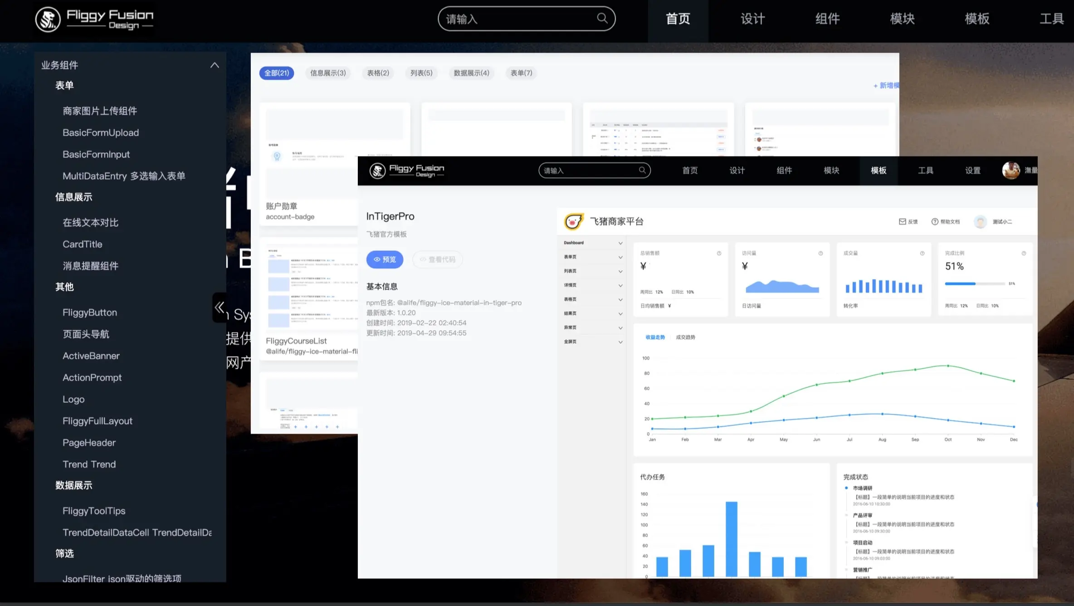This screenshot has width=1074, height=606.
Task: Click the 总销售额 card help icon
Action: click(719, 253)
